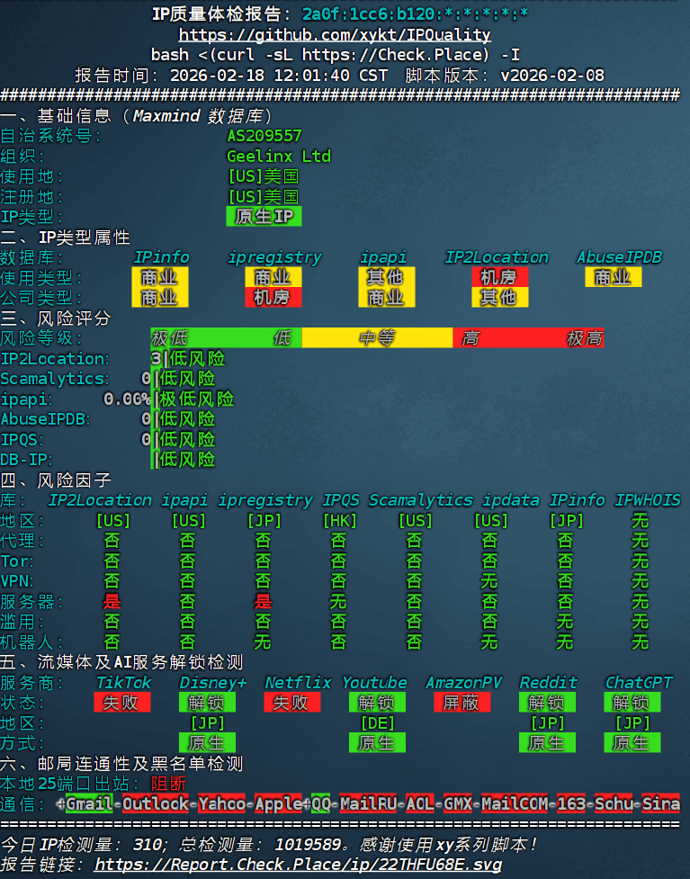Click the 极高 end of the risk scale

coord(585,338)
